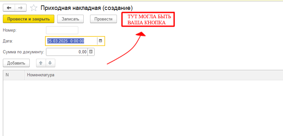The image size is (283, 136).
Task: Click the Номер: label
Action: pos(10,30)
